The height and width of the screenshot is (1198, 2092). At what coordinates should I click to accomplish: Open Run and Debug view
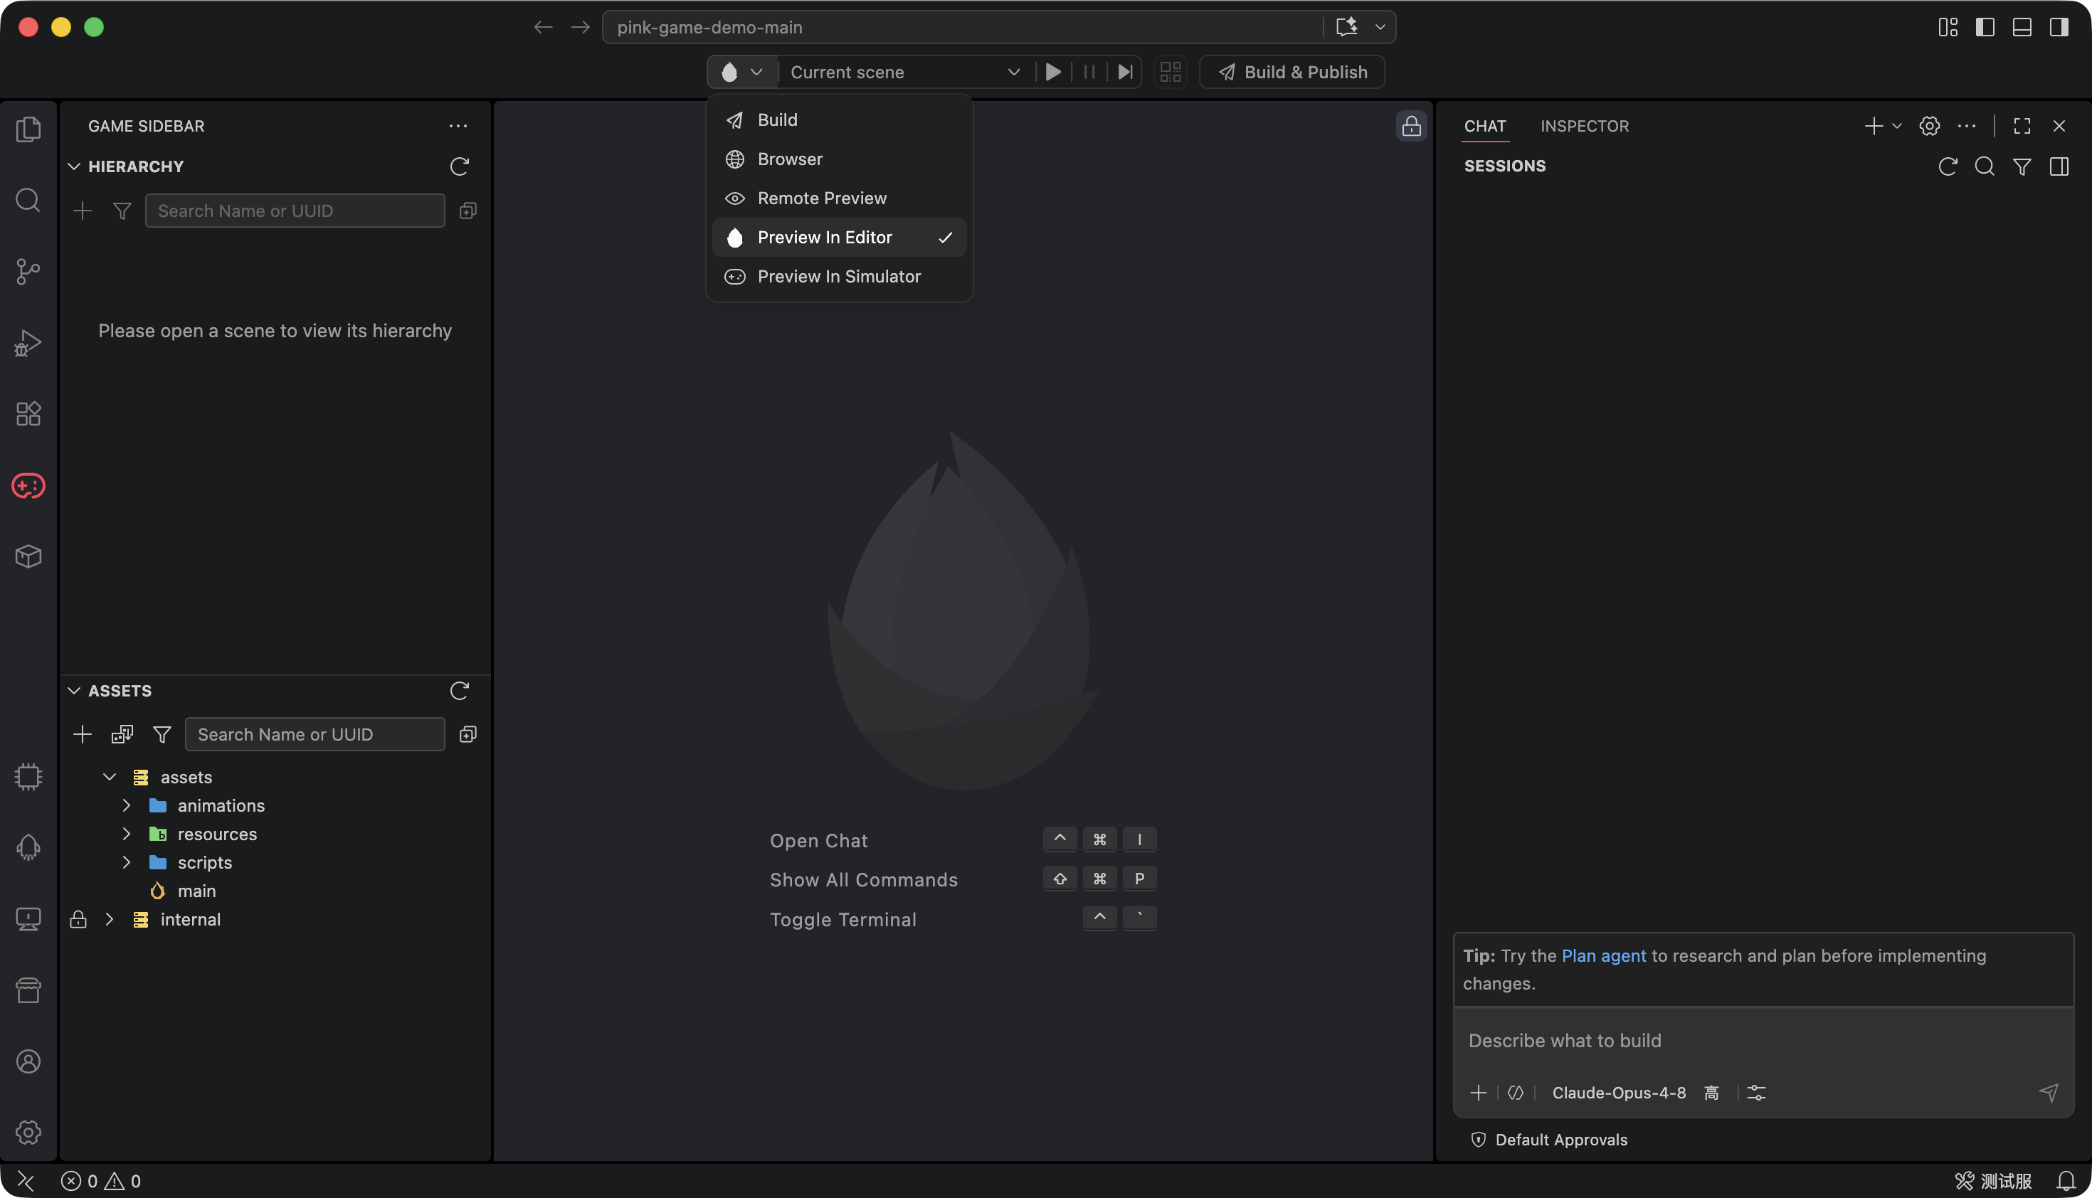pos(28,343)
